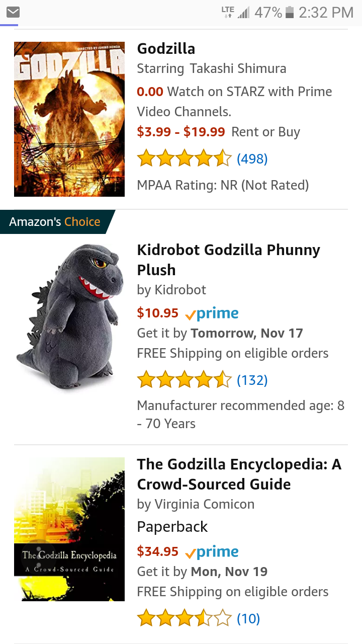Tap the LTE signal strength icon

235,13
